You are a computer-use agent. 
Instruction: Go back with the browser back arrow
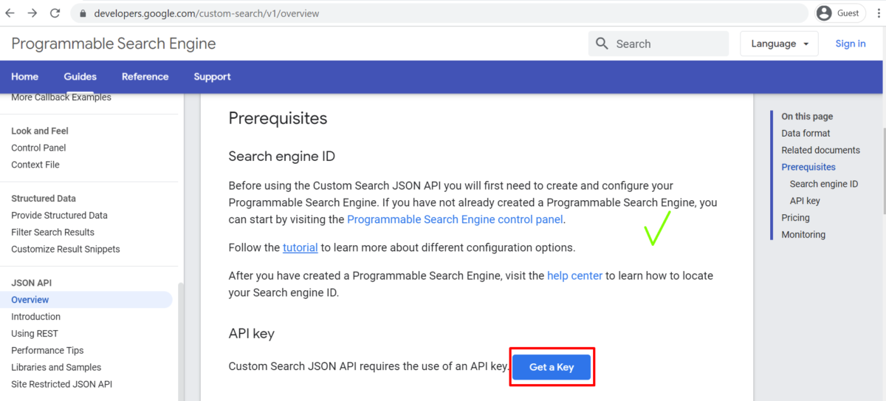pyautogui.click(x=10, y=13)
